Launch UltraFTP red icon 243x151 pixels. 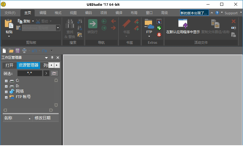click(159, 35)
